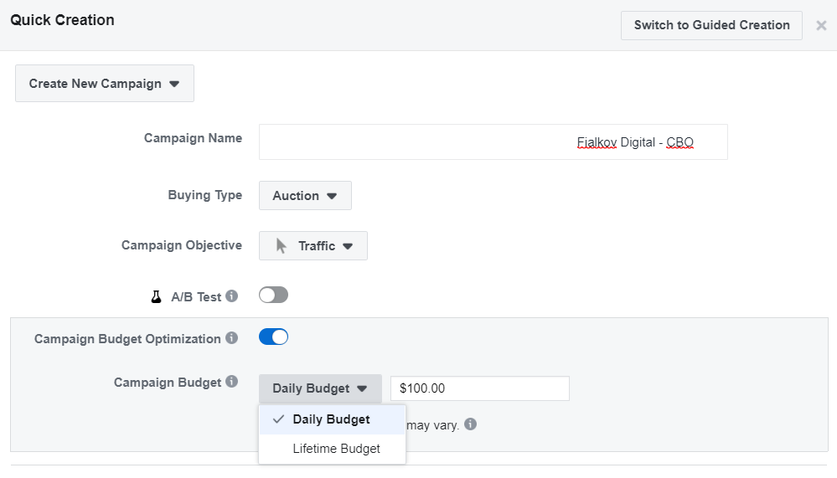Enable the A/B Test toggle

(273, 295)
